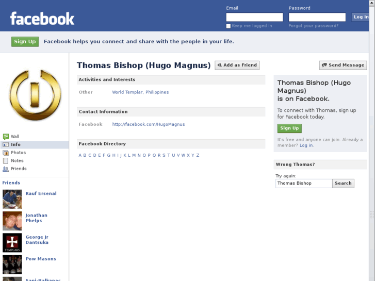The width and height of the screenshot is (375, 281).
Task: Open Jonathan Phelps' photo thumbnail
Action: tap(12, 221)
